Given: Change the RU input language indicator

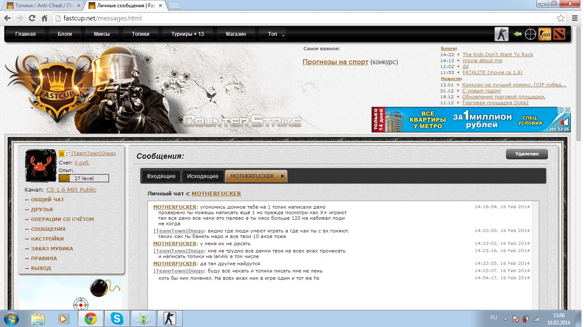Looking at the screenshot, I should click(494, 318).
